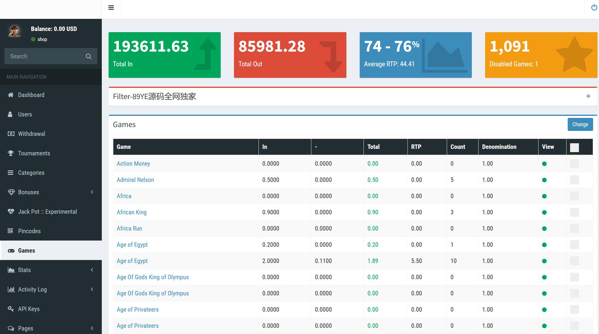Tick the select-all checkbox in table header
Viewport: 599px width, 334px height.
(574, 147)
